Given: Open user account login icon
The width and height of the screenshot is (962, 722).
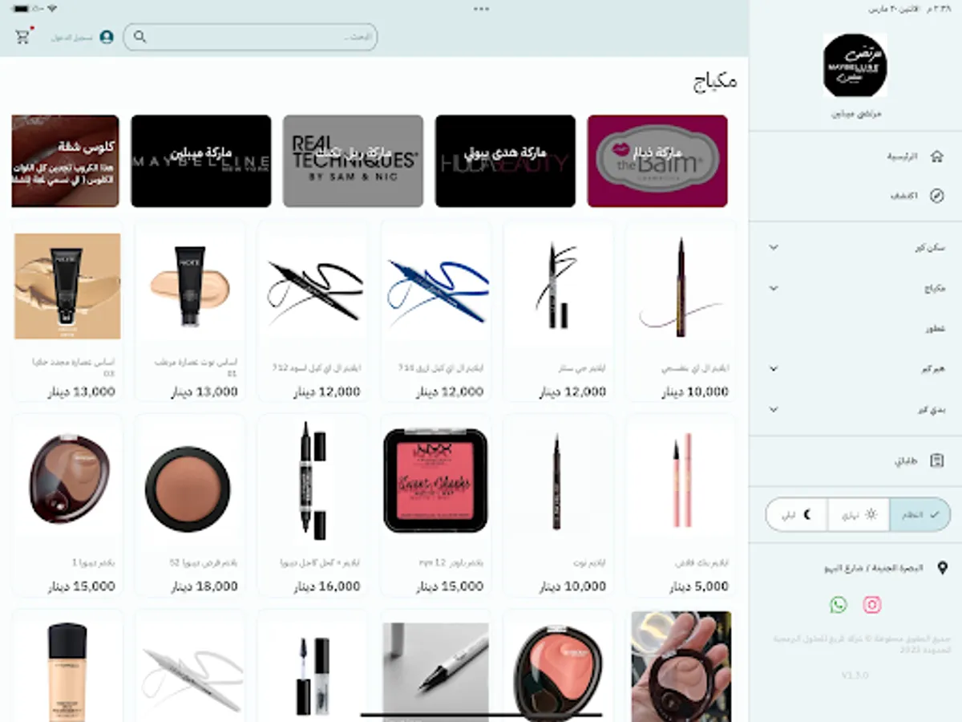Looking at the screenshot, I should click(107, 37).
